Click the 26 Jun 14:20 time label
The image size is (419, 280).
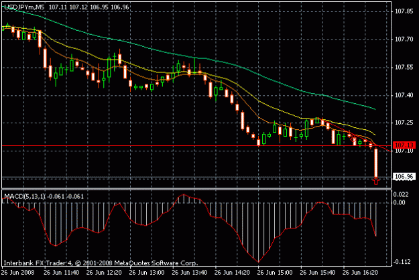pyautogui.click(x=232, y=273)
